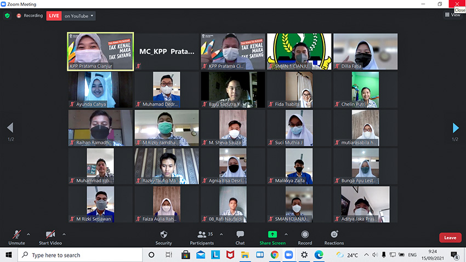Expand the video options arrow beside Start Video

[x=64, y=234]
